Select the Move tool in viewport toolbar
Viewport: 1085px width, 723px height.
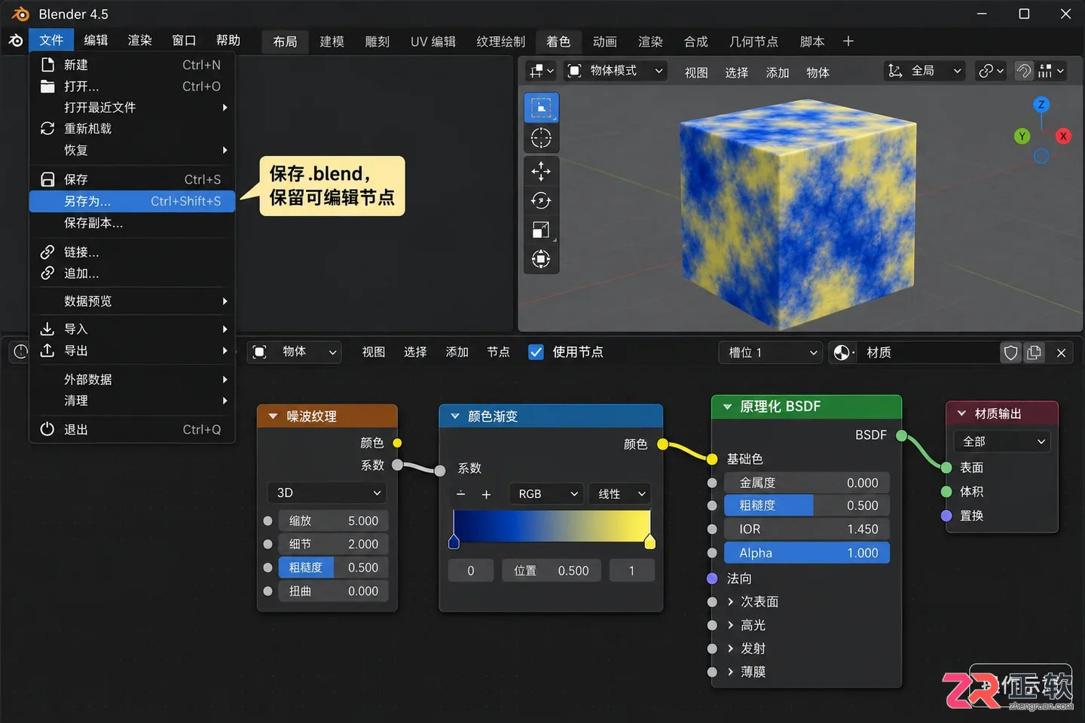[541, 171]
